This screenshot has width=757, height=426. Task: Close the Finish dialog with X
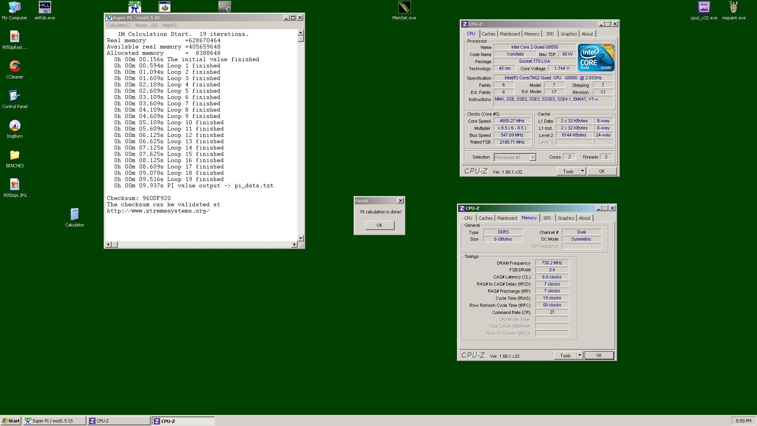[401, 201]
